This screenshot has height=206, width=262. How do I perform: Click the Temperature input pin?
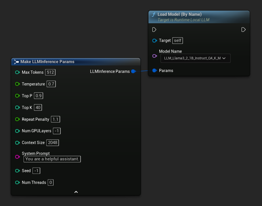pos(18,84)
